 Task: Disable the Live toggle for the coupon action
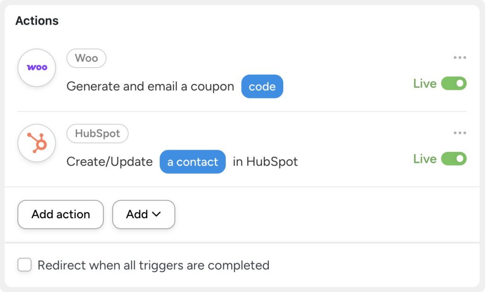click(x=453, y=83)
